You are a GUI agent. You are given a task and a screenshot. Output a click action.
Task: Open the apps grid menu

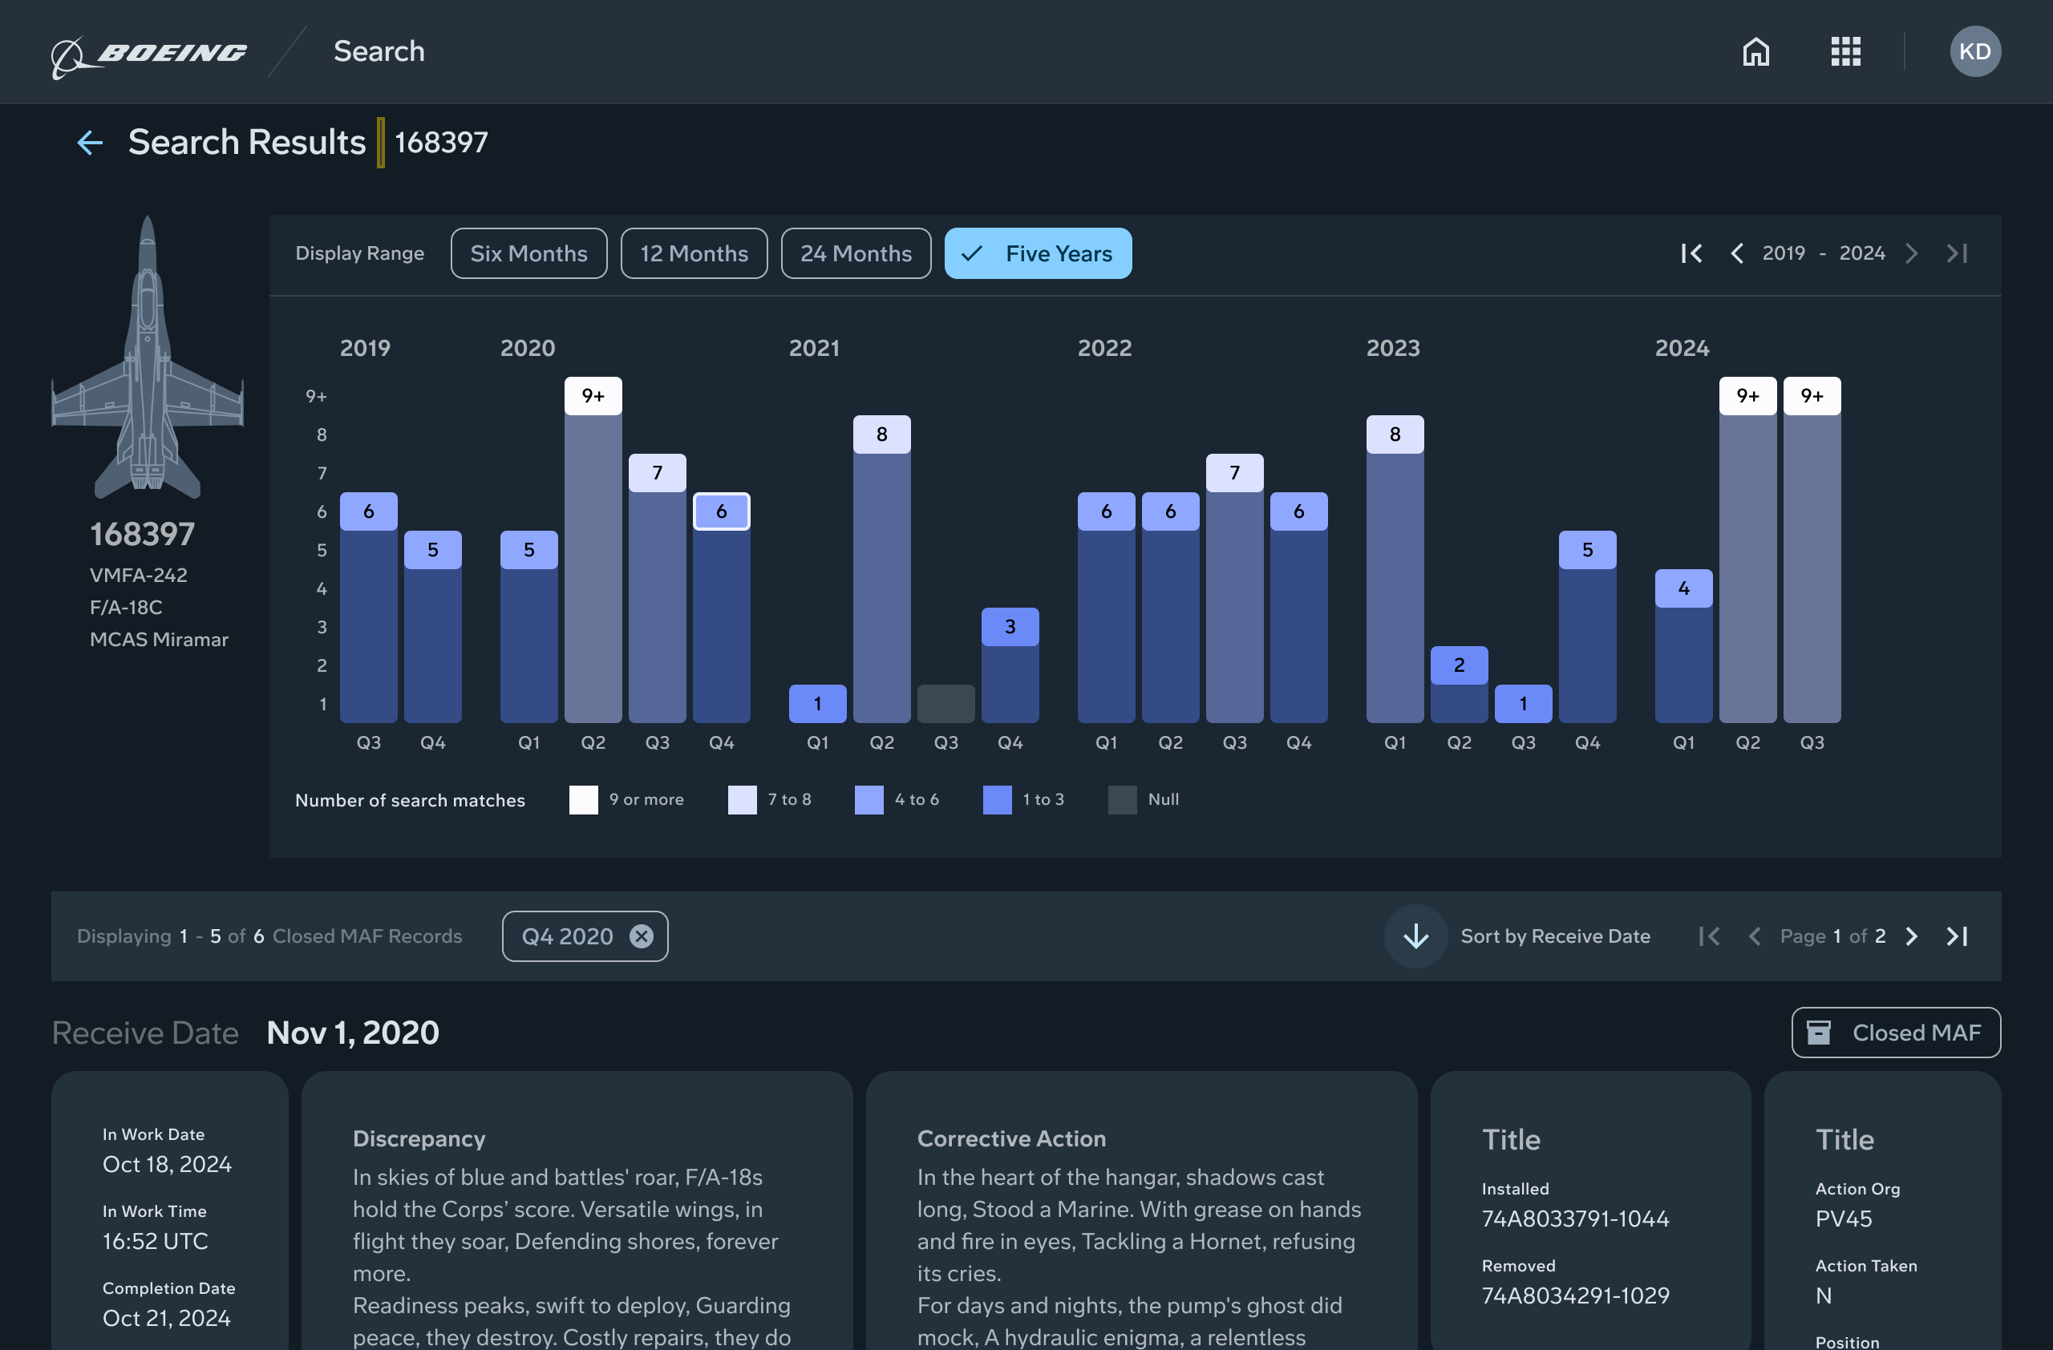pos(1845,52)
